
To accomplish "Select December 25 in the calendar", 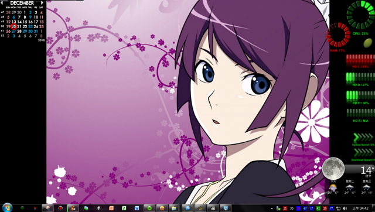I will click(42, 26).
